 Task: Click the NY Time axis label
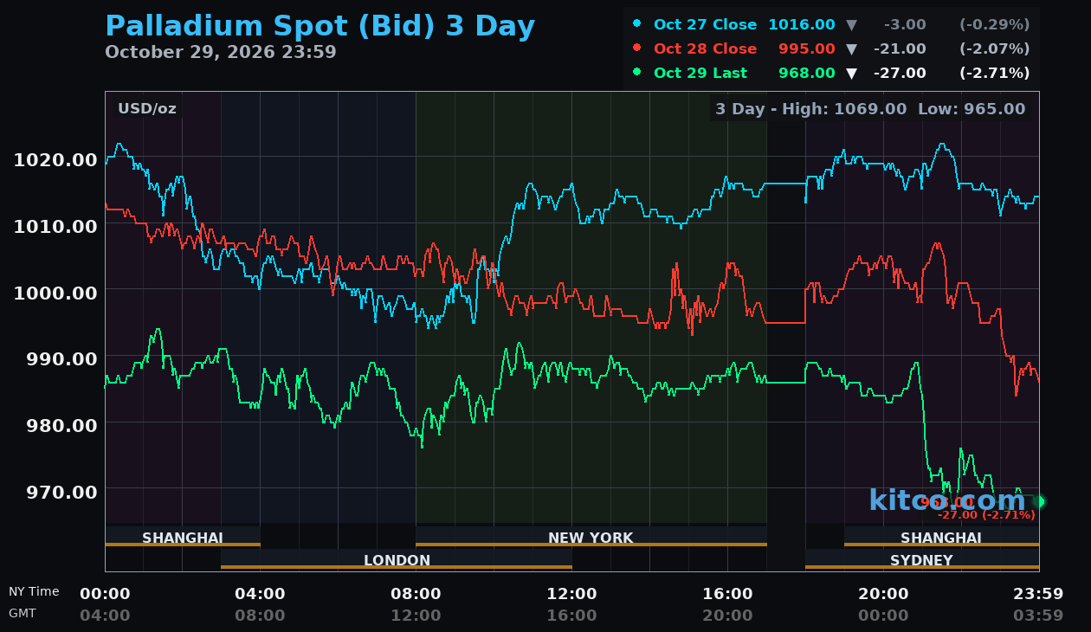tap(34, 591)
